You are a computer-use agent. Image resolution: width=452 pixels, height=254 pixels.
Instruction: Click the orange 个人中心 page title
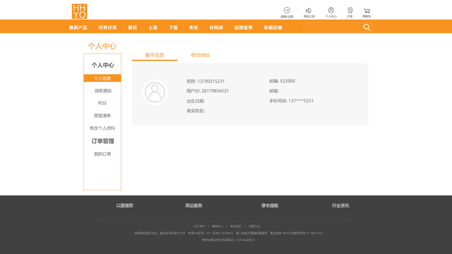pos(102,46)
